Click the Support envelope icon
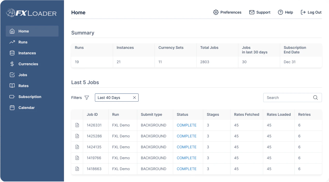The width and height of the screenshot is (329, 182). (252, 12)
